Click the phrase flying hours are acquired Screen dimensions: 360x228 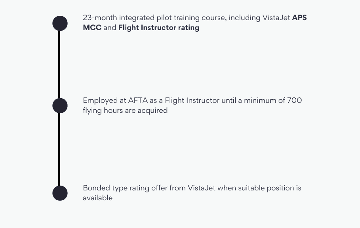coord(125,110)
